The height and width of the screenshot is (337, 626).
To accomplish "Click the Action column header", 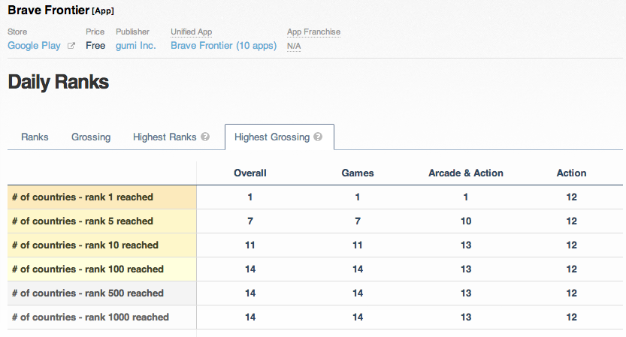I will tap(571, 173).
